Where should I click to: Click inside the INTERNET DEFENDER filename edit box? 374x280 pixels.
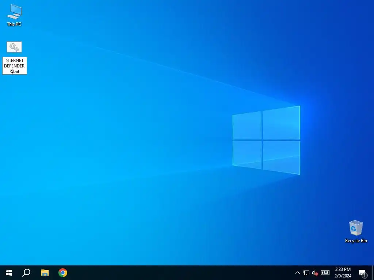click(15, 66)
